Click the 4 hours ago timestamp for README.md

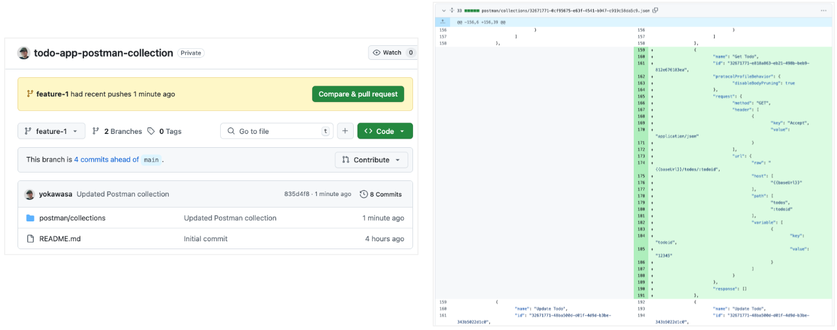pyautogui.click(x=385, y=239)
